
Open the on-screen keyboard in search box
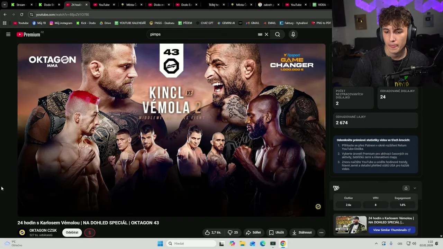click(x=260, y=34)
